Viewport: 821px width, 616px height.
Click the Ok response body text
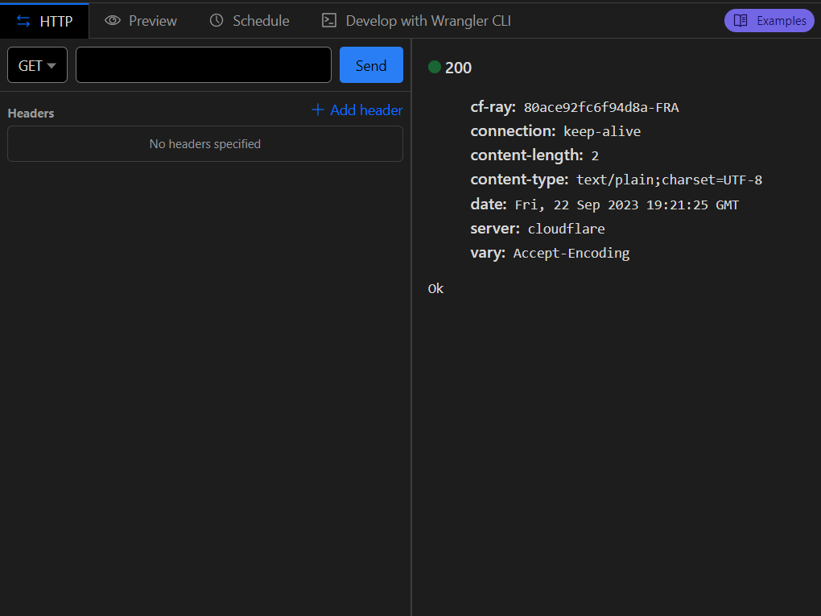point(435,288)
